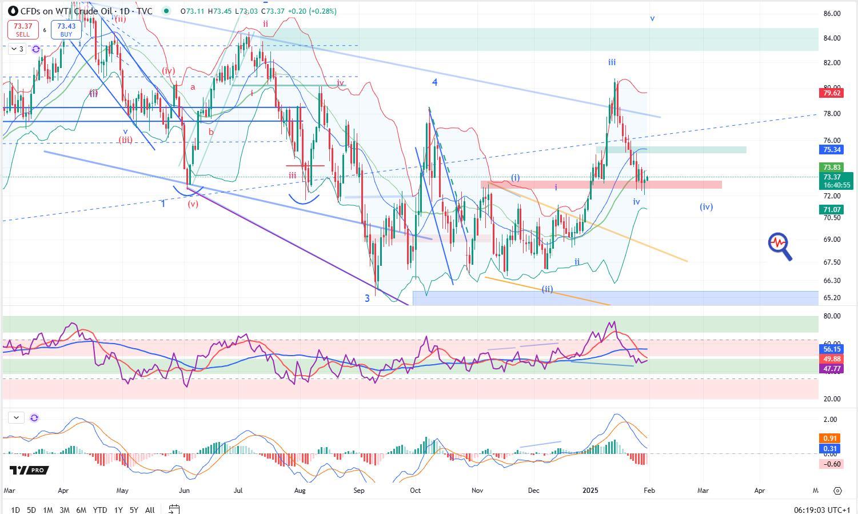Image resolution: width=858 pixels, height=514 pixels.
Task: Click the purple 47.77 RSI label
Action: [x=831, y=369]
